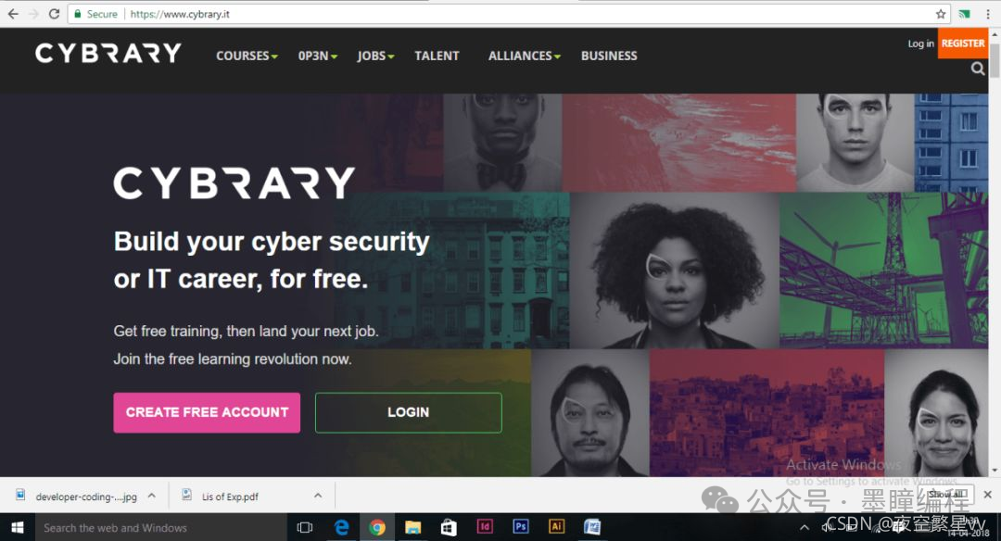Open InDesign from the taskbar
1001x541 pixels.
click(485, 526)
